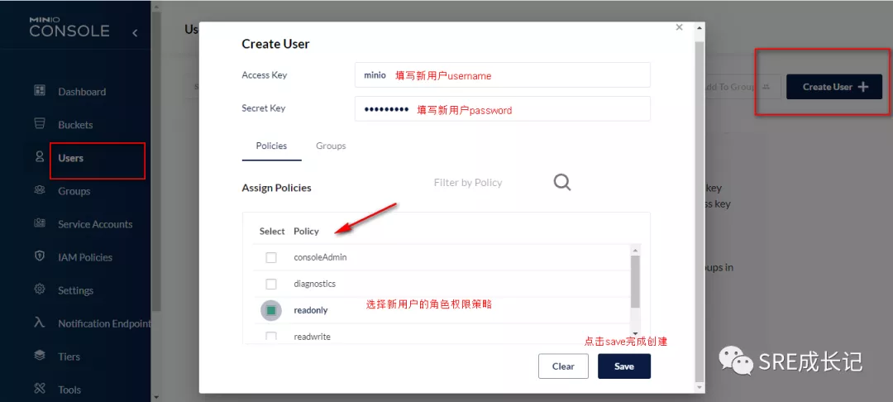This screenshot has width=893, height=402.
Task: Click the Settings gear icon
Action: coord(40,290)
